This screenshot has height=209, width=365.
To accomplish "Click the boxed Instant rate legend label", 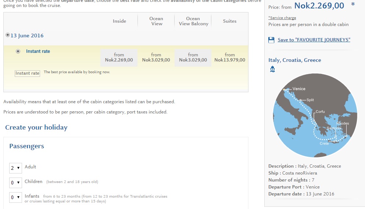I will click(x=27, y=74).
